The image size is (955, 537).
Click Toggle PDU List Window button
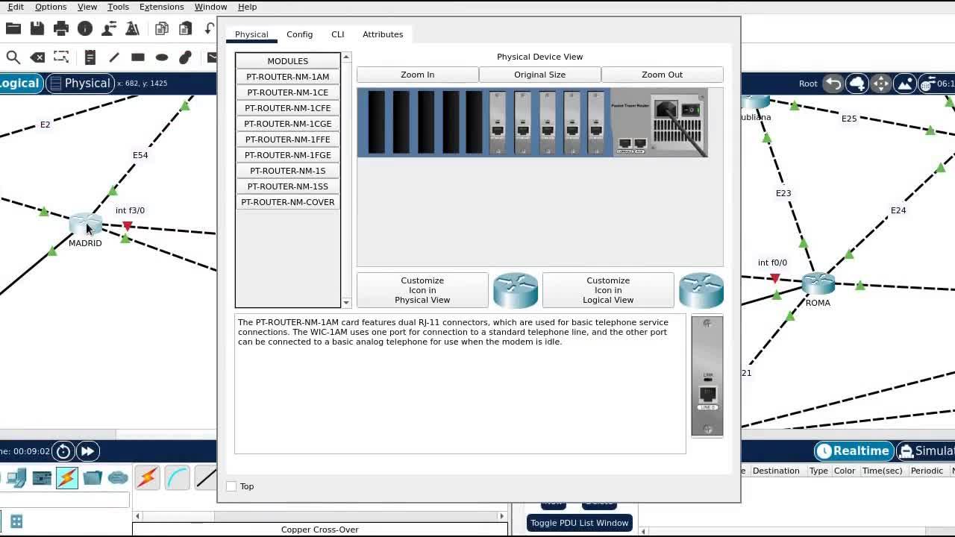579,523
